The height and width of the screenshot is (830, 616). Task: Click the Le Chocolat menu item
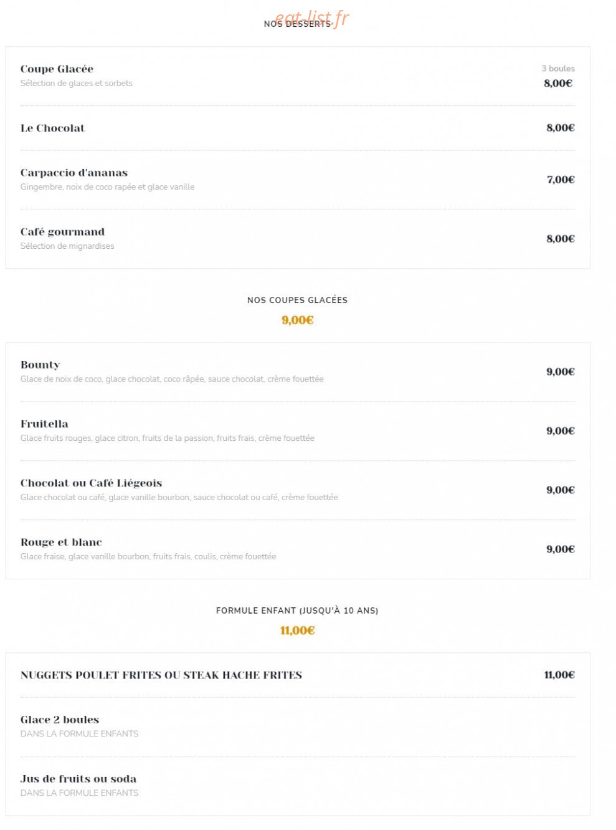(52, 128)
